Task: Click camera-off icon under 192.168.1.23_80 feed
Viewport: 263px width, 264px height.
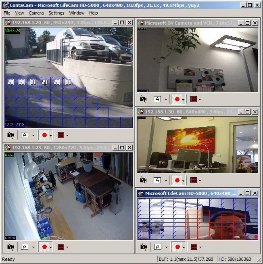Action: [x=10, y=247]
